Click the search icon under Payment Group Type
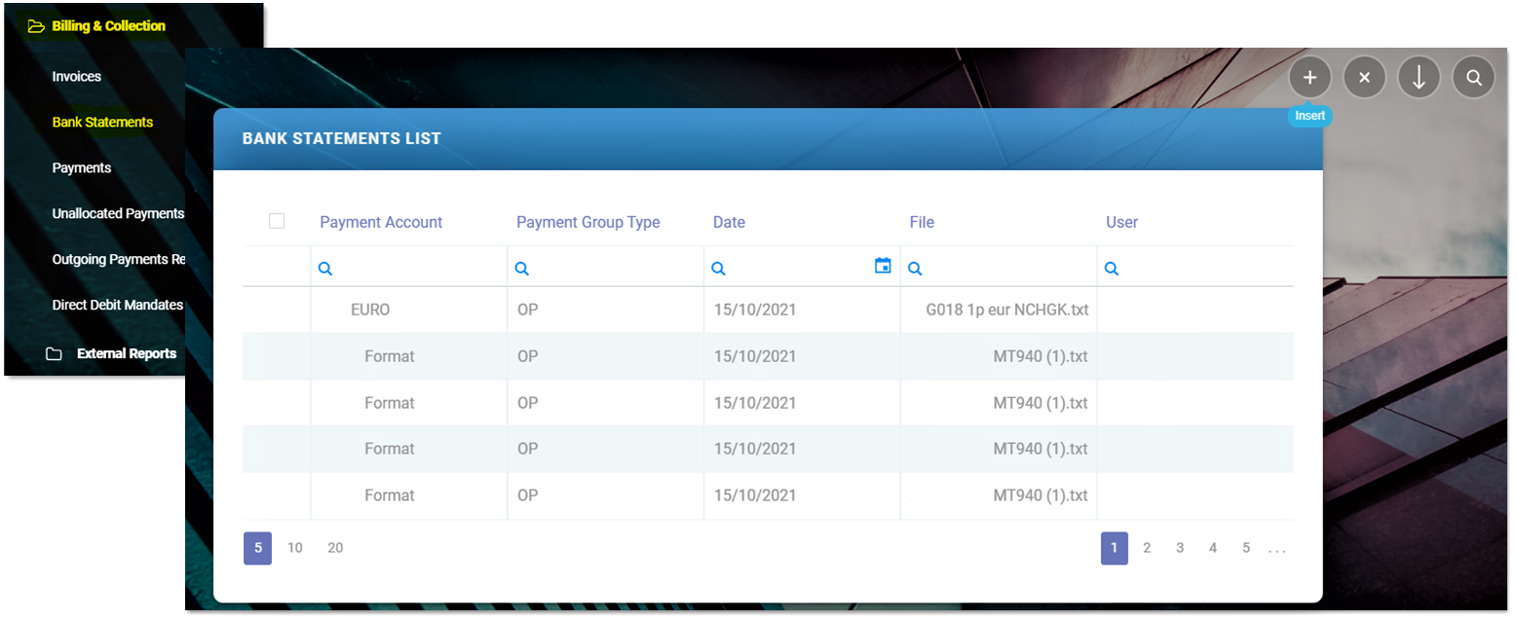This screenshot has height=620, width=1517. pos(522,269)
